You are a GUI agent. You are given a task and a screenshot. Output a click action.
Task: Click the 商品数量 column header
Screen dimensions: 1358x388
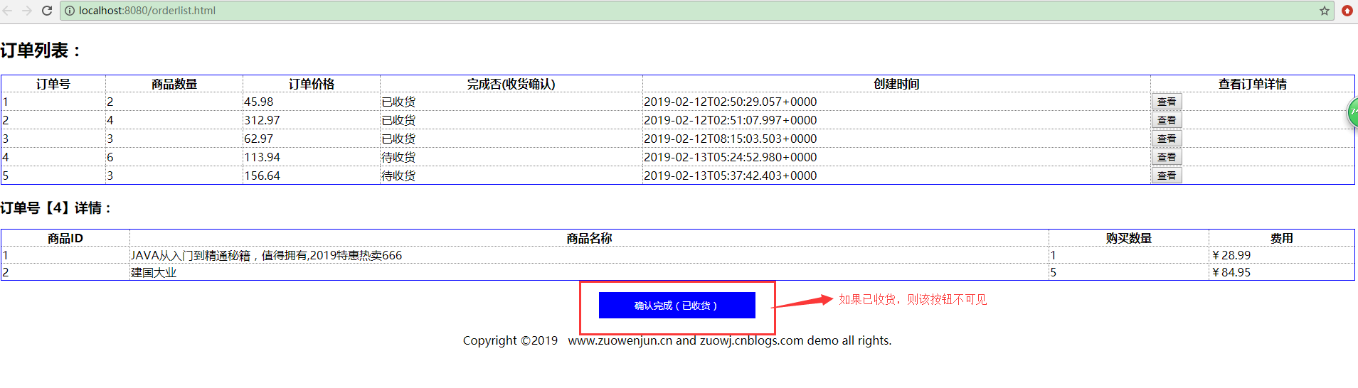point(174,84)
